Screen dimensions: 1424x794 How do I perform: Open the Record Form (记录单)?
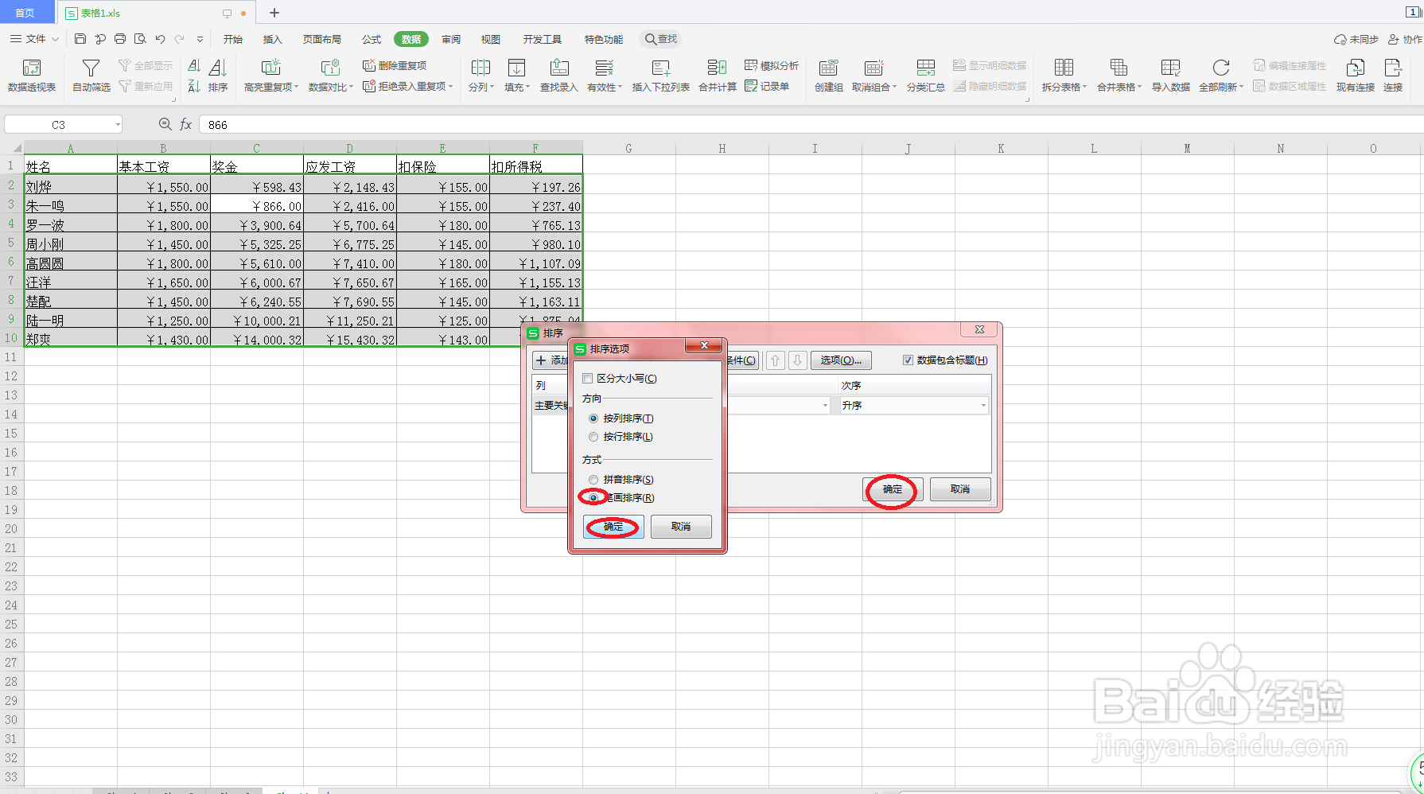(767, 86)
